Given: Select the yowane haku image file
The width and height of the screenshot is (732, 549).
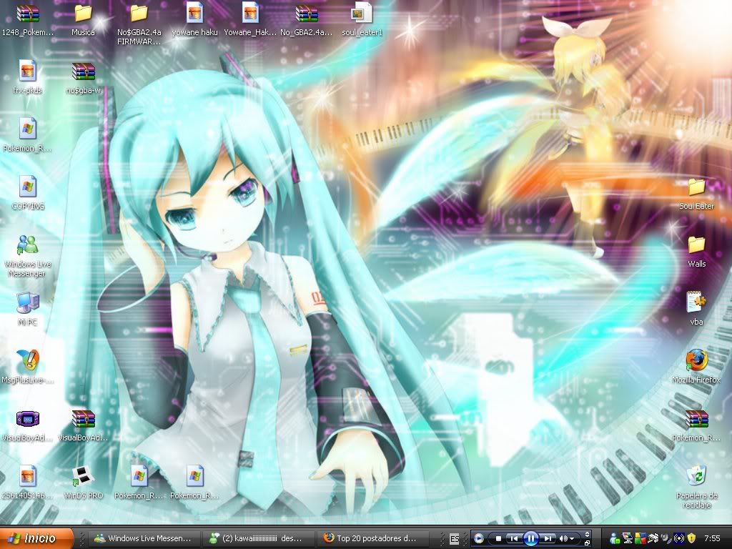Looking at the screenshot, I should [x=194, y=13].
